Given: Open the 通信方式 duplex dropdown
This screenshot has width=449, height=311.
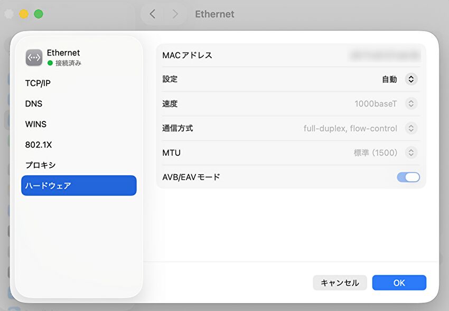Looking at the screenshot, I should click(x=411, y=128).
